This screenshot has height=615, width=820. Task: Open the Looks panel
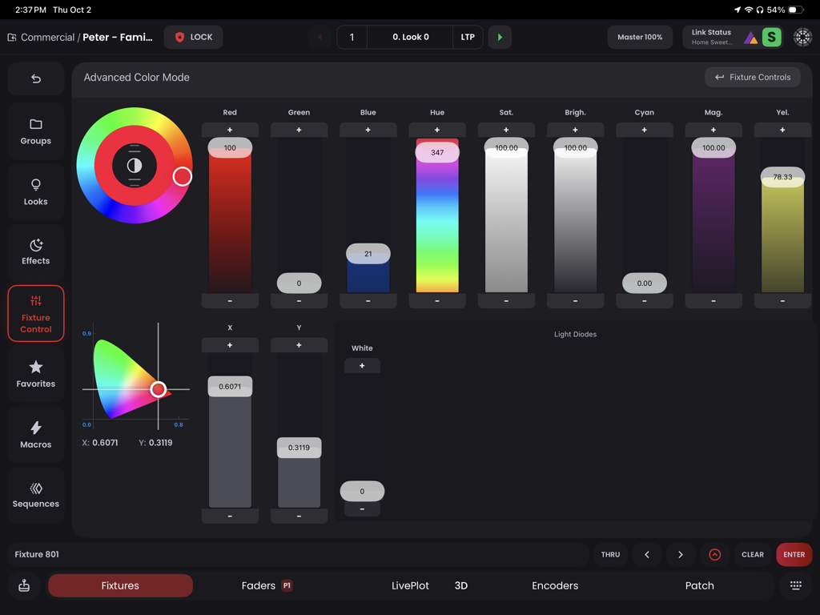[x=35, y=191]
